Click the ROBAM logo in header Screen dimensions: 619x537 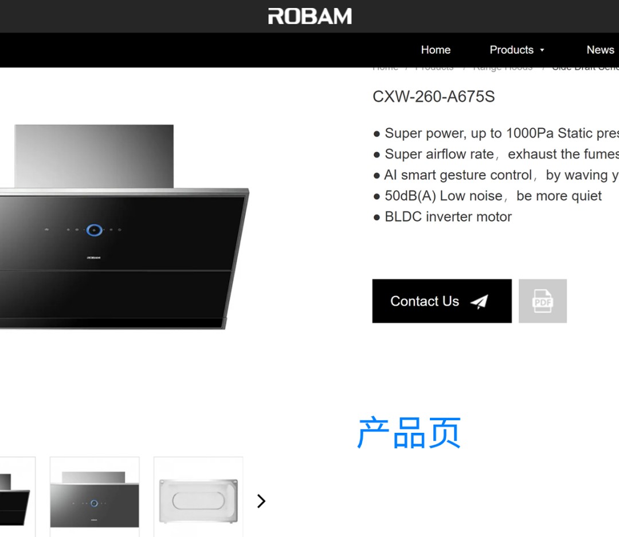click(x=310, y=16)
